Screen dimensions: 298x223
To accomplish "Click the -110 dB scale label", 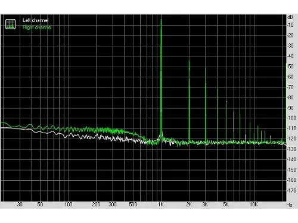I will click(291, 128).
